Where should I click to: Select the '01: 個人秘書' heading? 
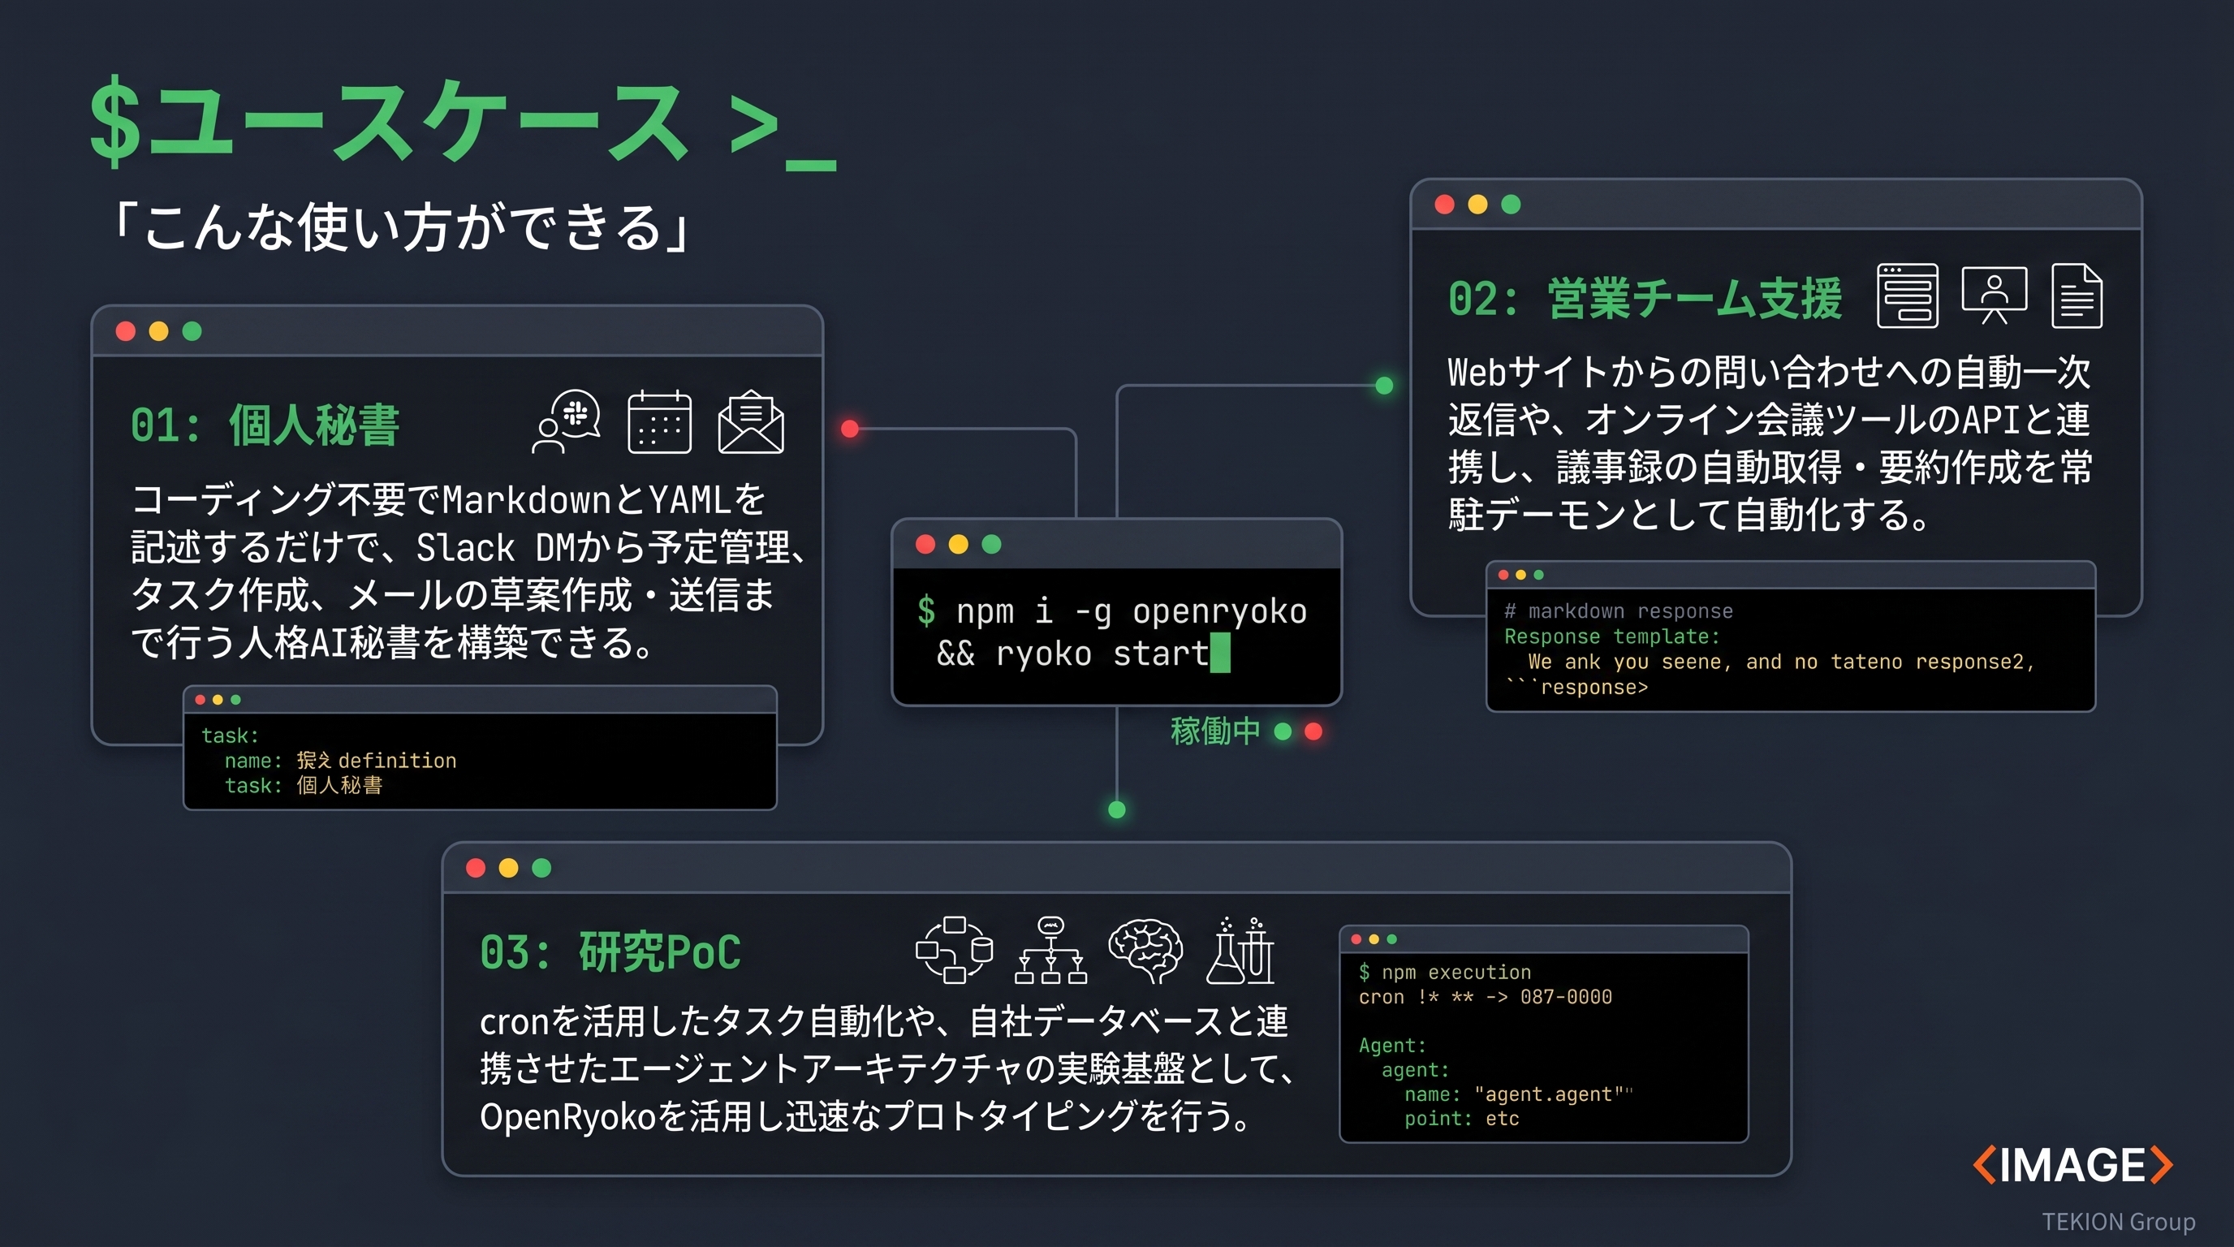pos(265,425)
